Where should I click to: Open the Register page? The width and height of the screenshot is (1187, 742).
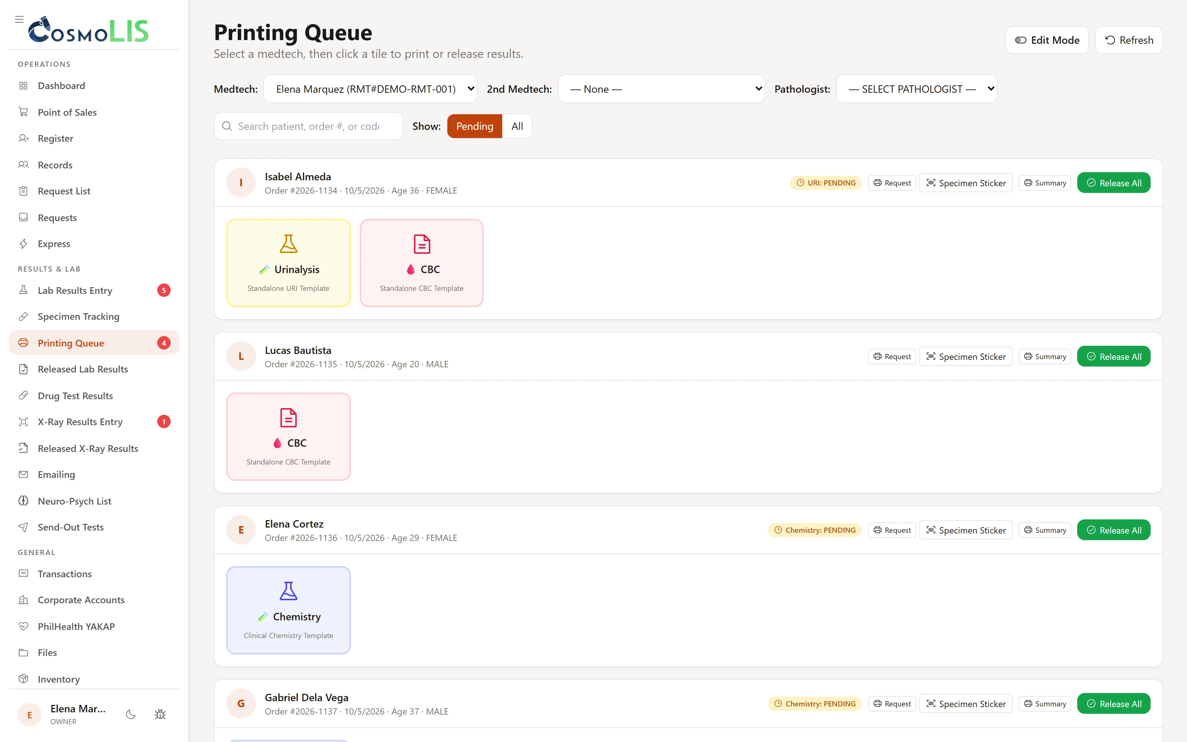coord(94,138)
